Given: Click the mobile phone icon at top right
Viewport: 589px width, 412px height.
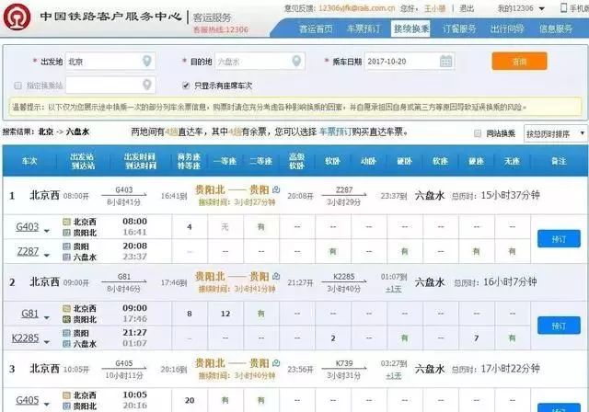Looking at the screenshot, I should tap(563, 7).
